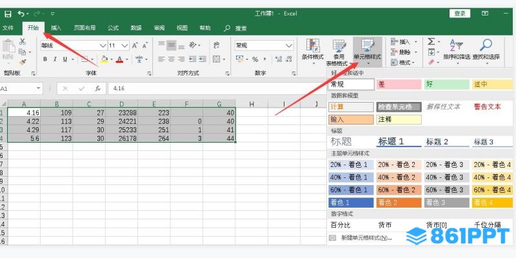516x258 pixels.
Task: Apply percent style to cells
Action: point(255,59)
